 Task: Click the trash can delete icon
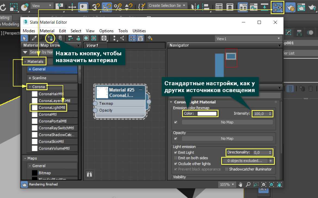60,38
